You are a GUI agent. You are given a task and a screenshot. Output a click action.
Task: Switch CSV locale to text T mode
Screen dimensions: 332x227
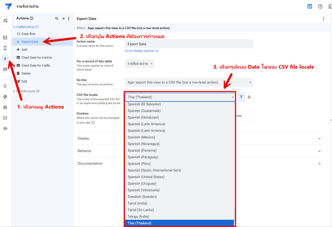(x=241, y=97)
